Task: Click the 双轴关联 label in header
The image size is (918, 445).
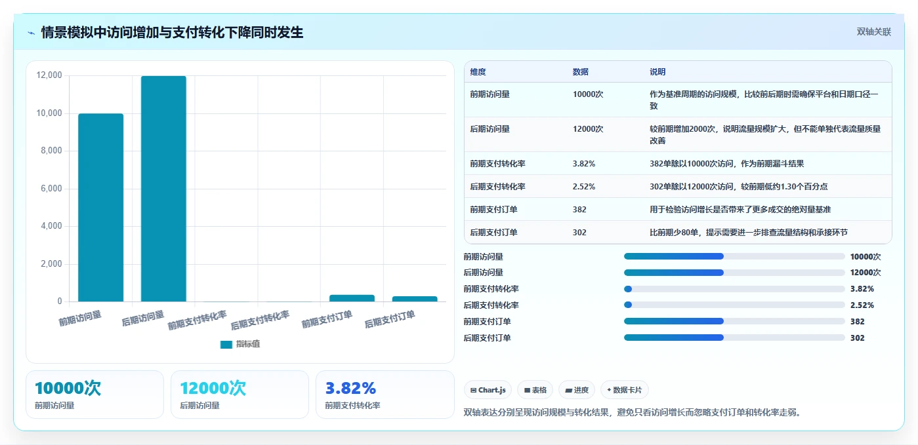Action: [x=873, y=31]
